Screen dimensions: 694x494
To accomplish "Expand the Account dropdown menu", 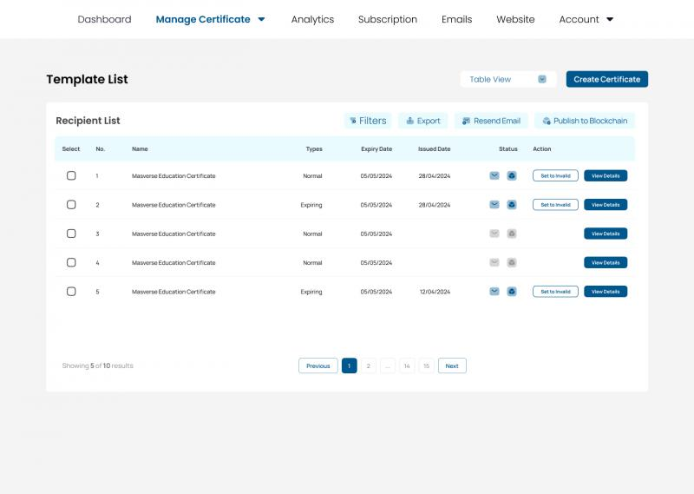I will coord(586,19).
